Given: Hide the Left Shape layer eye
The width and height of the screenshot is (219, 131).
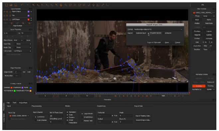Looking at the screenshot, I should point(4,19).
